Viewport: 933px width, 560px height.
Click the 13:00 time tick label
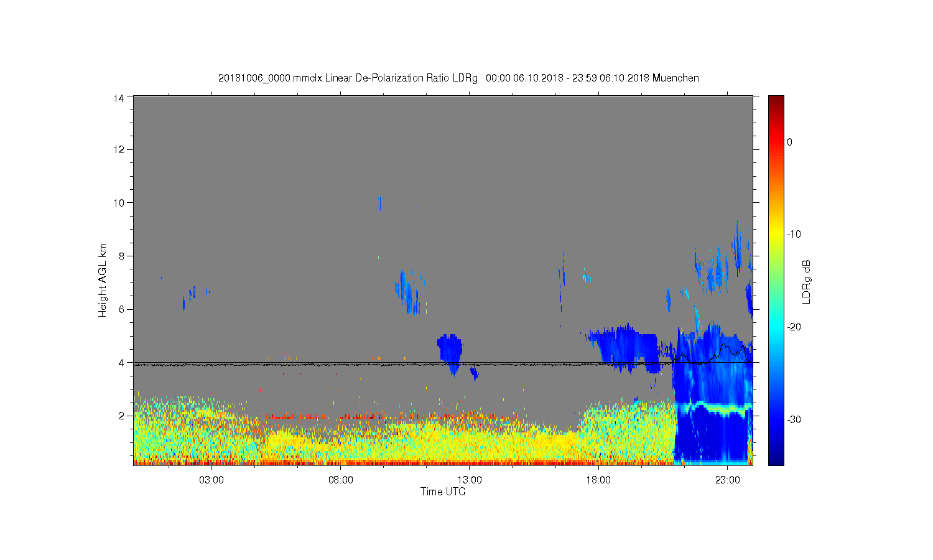pos(470,480)
